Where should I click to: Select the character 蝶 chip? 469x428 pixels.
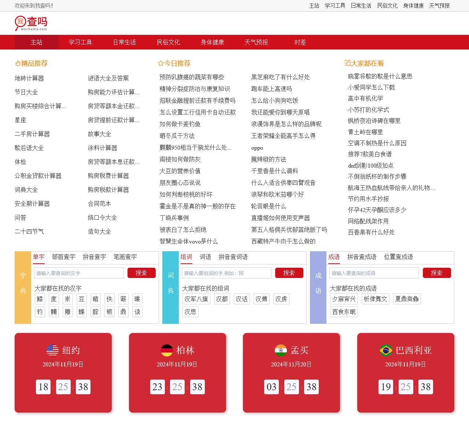[82, 312]
